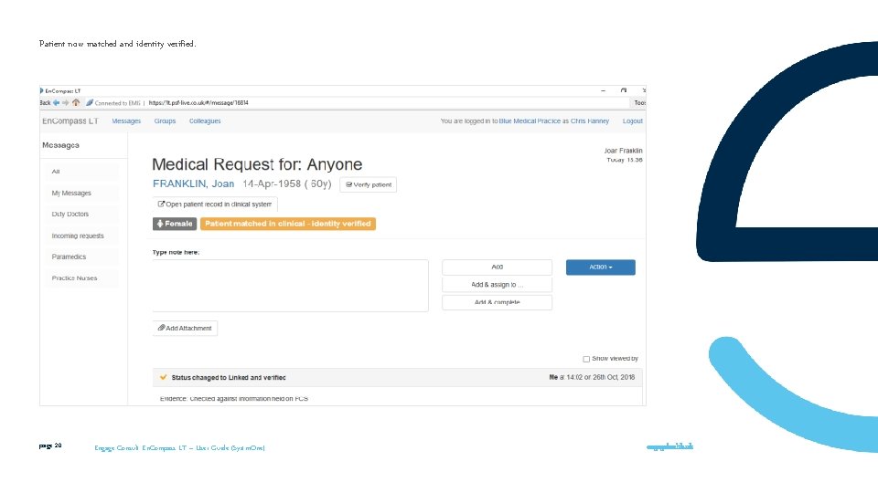This screenshot has width=878, height=493.
Task: Switch to the Groups tab
Action: 165,121
